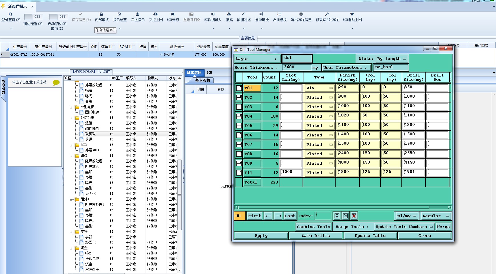Click the MI数据导入 import icon
Screen dimensions: 496x274
point(213,14)
